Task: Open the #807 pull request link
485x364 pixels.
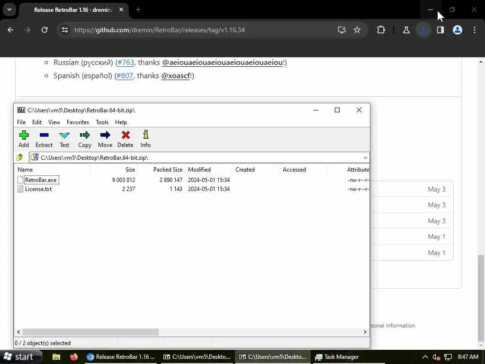Action: 125,76
